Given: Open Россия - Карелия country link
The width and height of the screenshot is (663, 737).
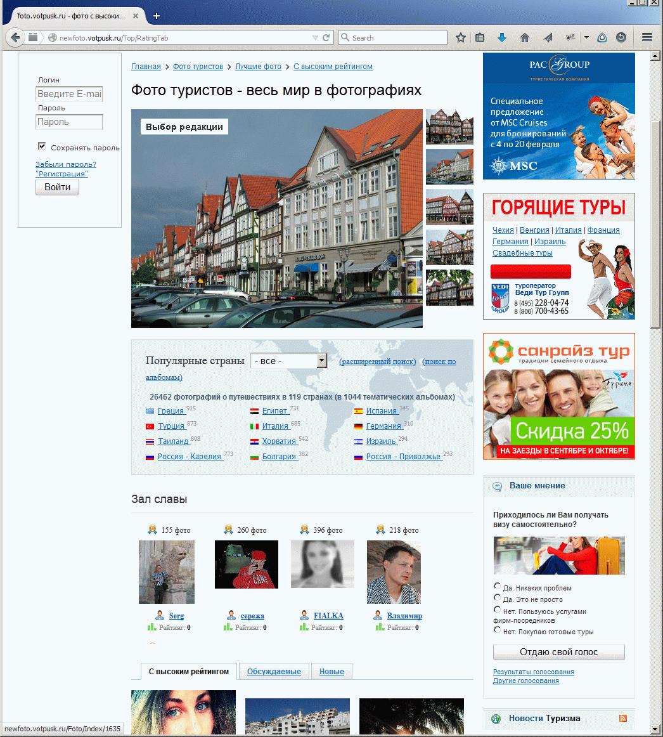Looking at the screenshot, I should (x=190, y=457).
